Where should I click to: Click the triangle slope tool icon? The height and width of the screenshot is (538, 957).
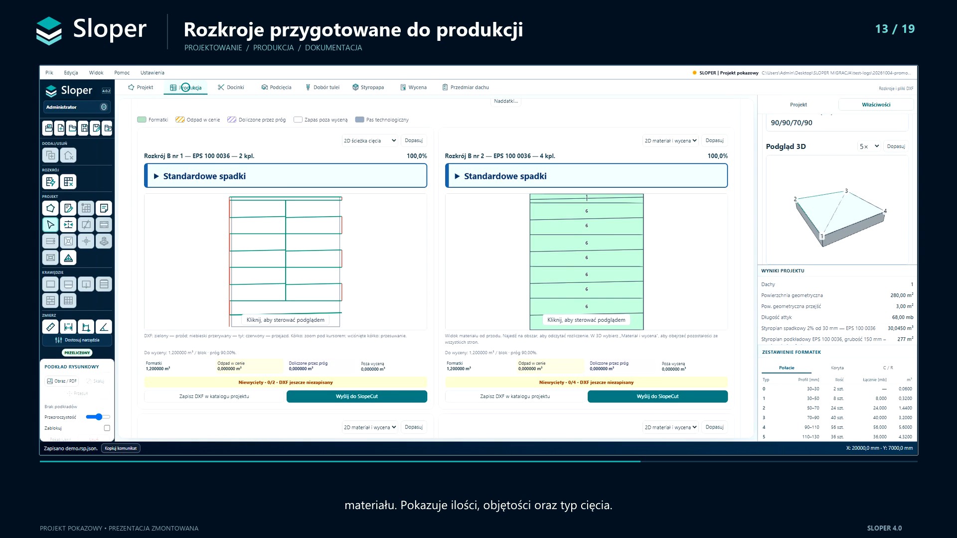tap(68, 258)
